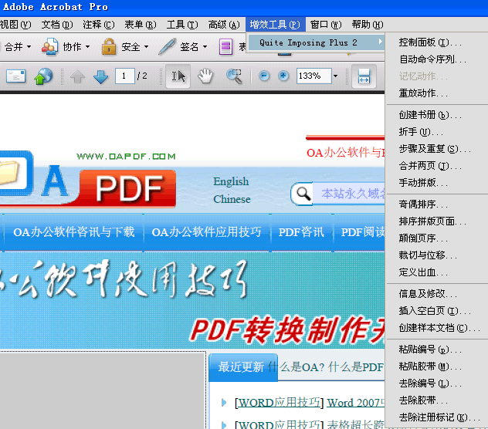The image size is (488, 429).
Task: Expand the 协作 dropdown arrow
Action: pyautogui.click(x=88, y=47)
